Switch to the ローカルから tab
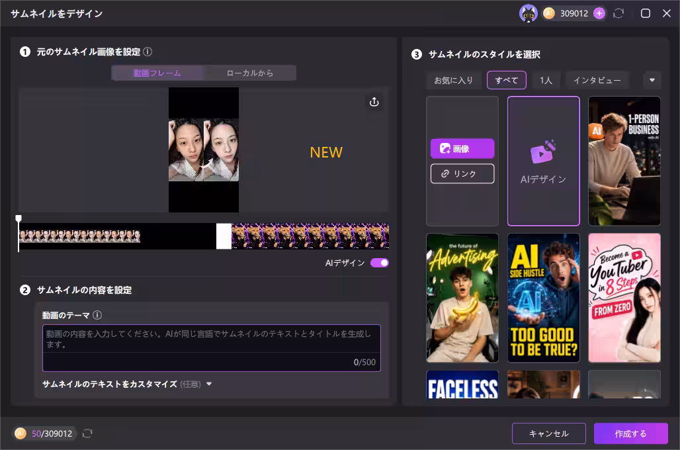 [x=250, y=73]
